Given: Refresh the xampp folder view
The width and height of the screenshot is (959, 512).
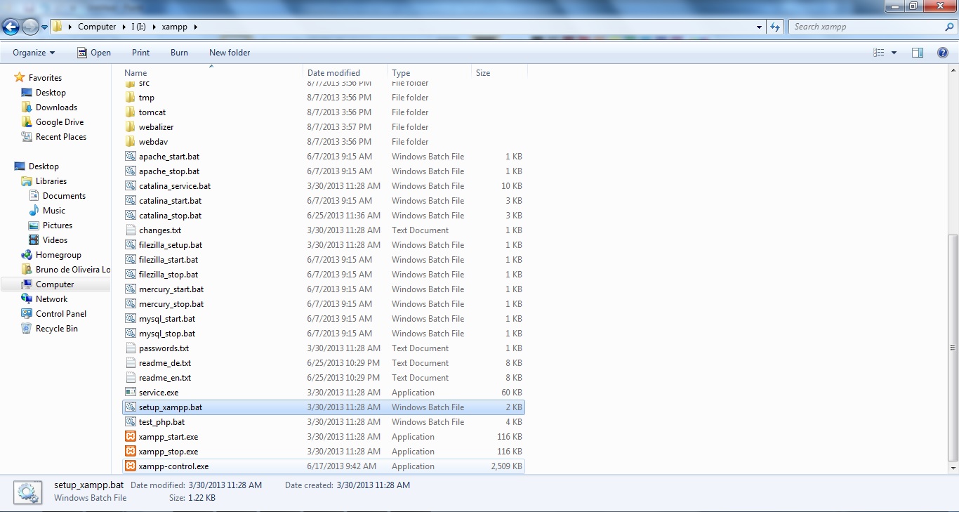Looking at the screenshot, I should 775,27.
